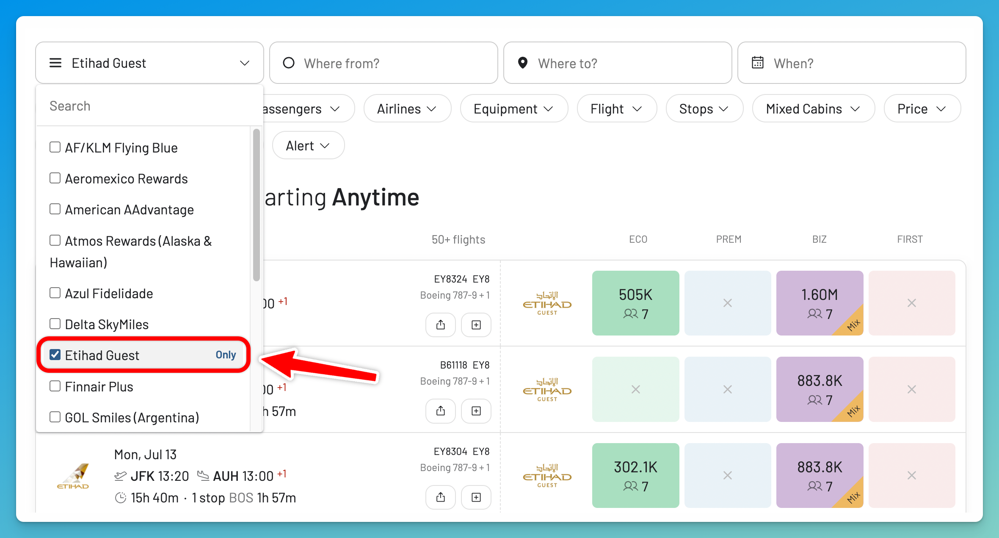Image resolution: width=999 pixels, height=538 pixels.
Task: Tick the AF/KLM Flying Blue checkbox
Action: point(55,147)
